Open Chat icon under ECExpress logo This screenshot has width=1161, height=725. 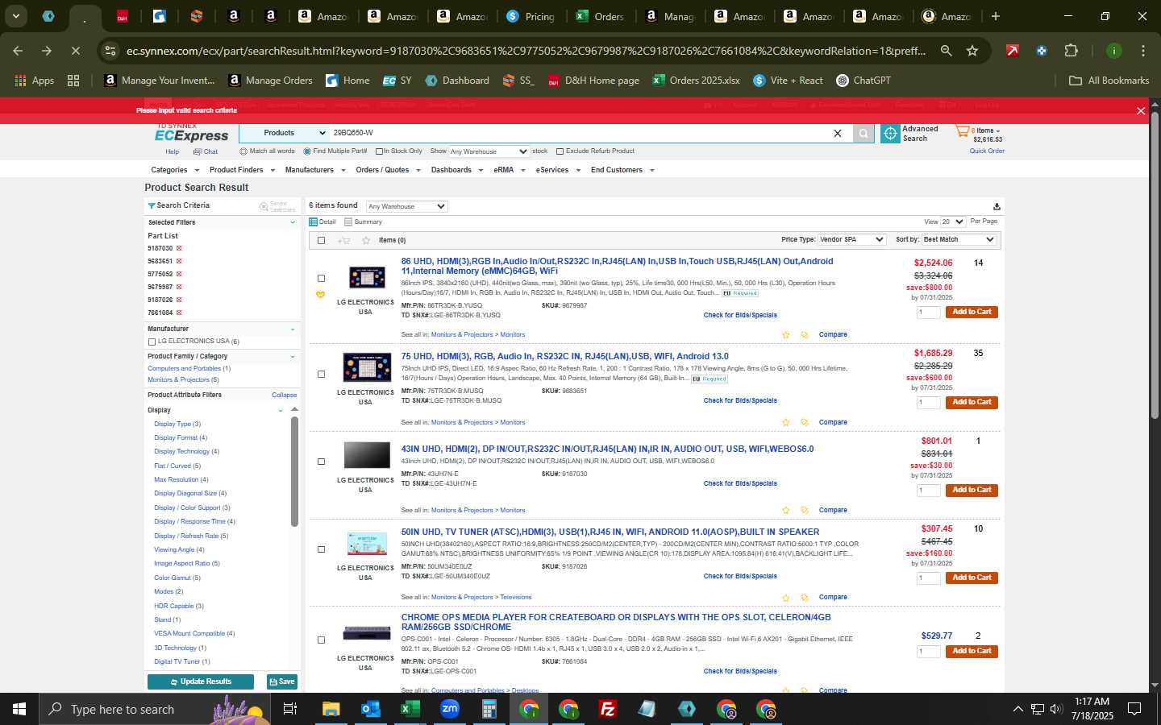198,151
